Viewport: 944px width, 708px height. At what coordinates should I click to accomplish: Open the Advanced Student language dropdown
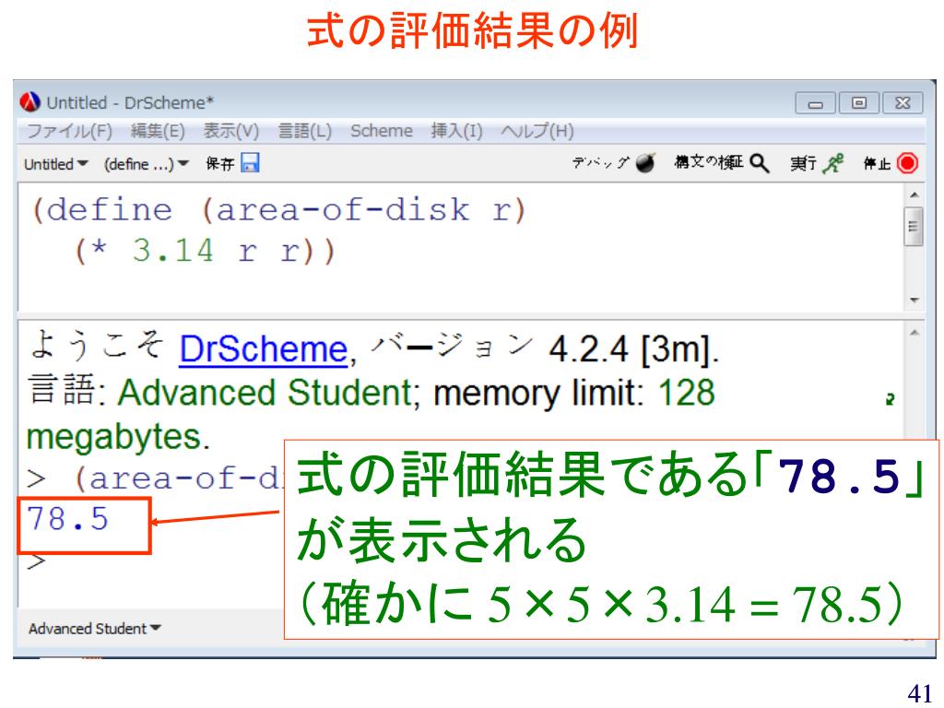click(95, 629)
